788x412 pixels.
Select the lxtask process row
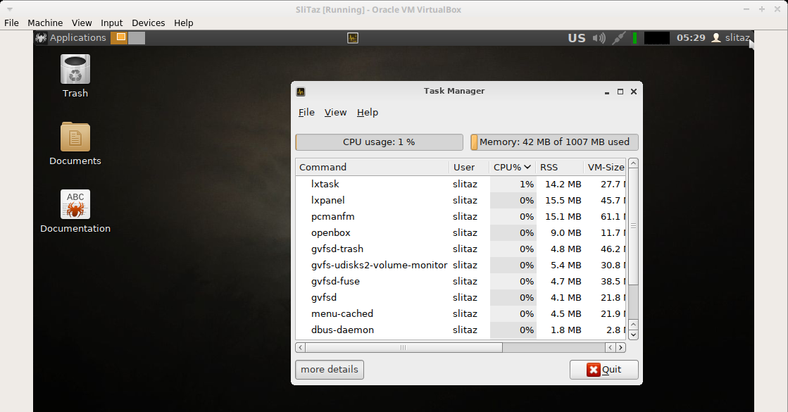coord(461,185)
